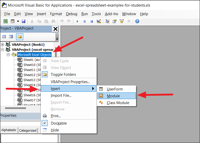Click the Insert UserForm toolbar icon
200x143 pixels.
click(x=13, y=21)
